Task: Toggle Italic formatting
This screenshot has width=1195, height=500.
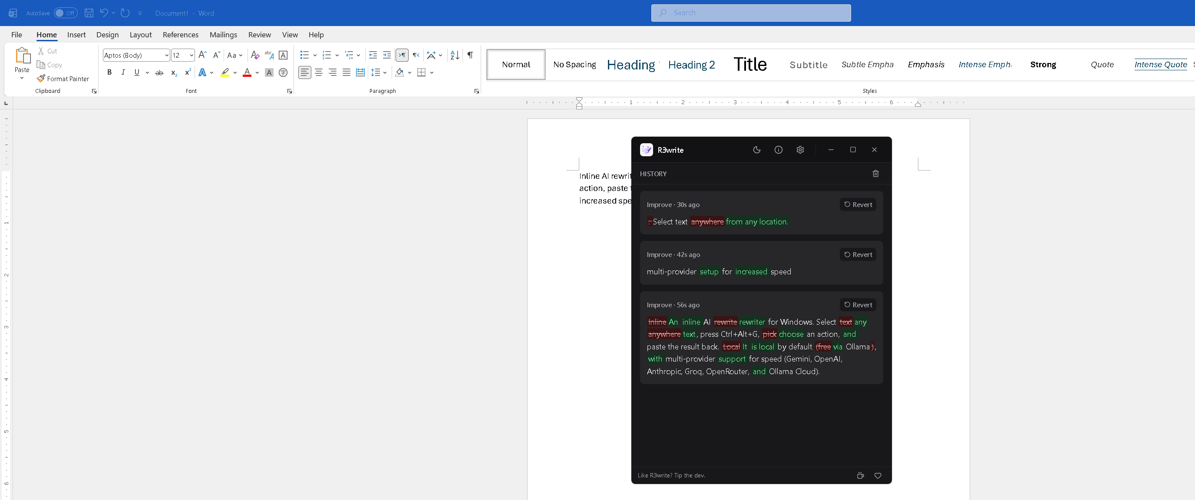Action: click(x=123, y=73)
